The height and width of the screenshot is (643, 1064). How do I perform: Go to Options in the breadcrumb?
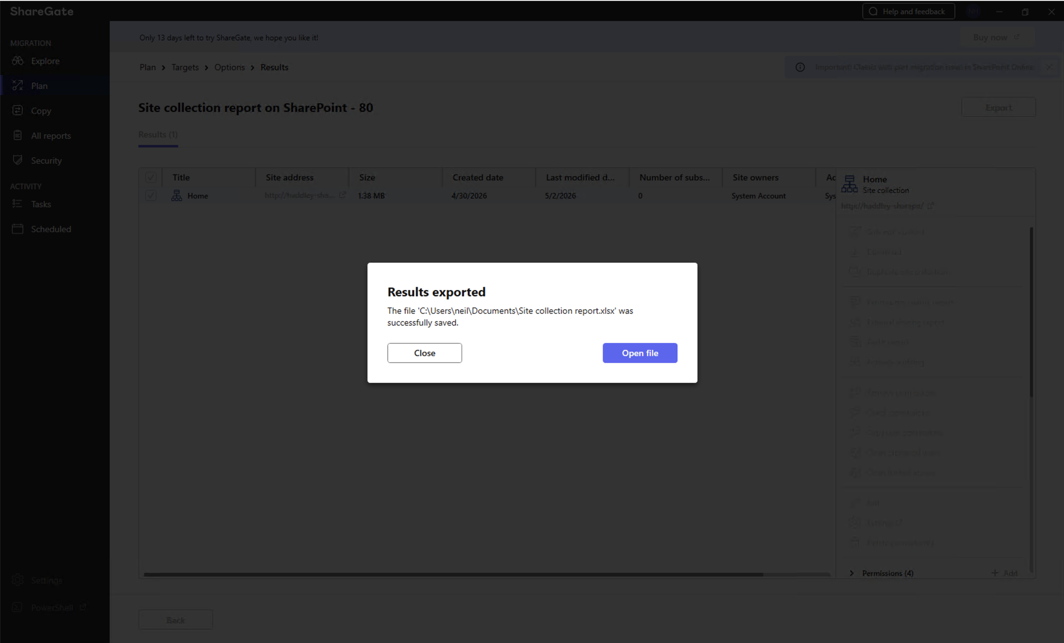pos(230,67)
